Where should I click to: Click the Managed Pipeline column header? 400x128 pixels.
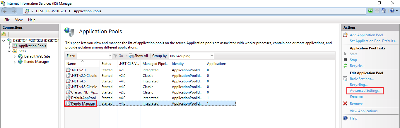click(155, 63)
